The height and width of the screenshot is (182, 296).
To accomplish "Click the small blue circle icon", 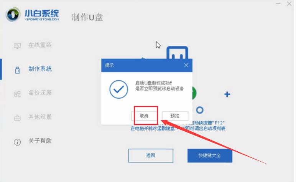I will (x=200, y=110).
